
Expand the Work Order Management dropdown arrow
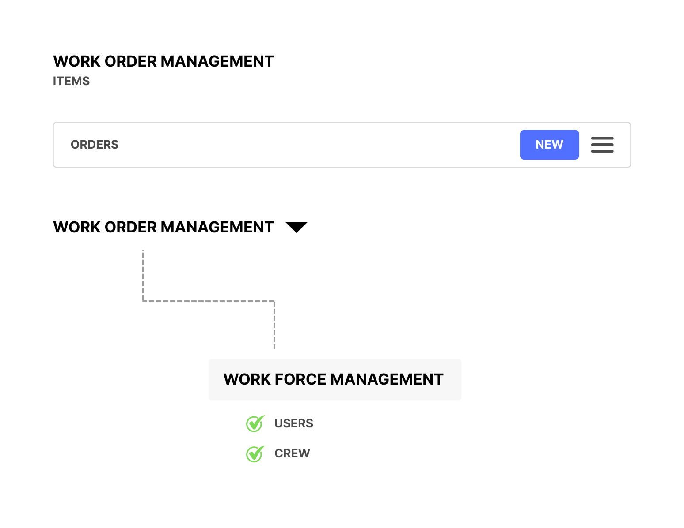click(x=296, y=227)
